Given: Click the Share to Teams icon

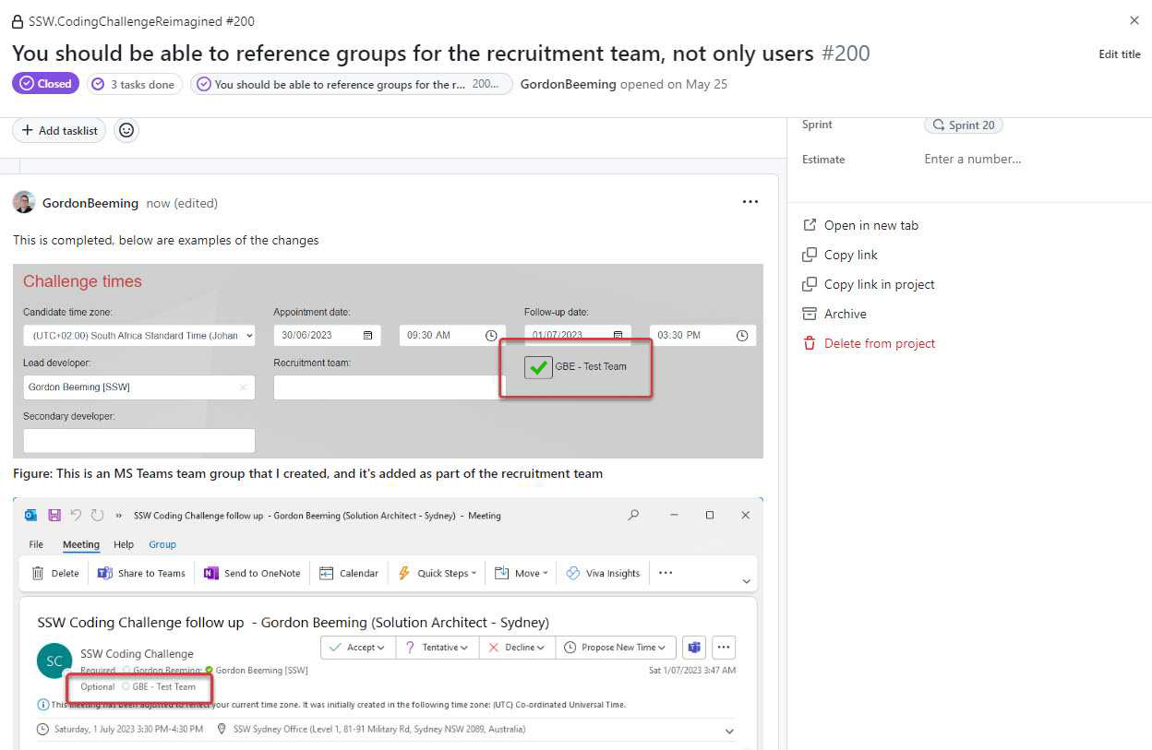Looking at the screenshot, I should pos(105,573).
